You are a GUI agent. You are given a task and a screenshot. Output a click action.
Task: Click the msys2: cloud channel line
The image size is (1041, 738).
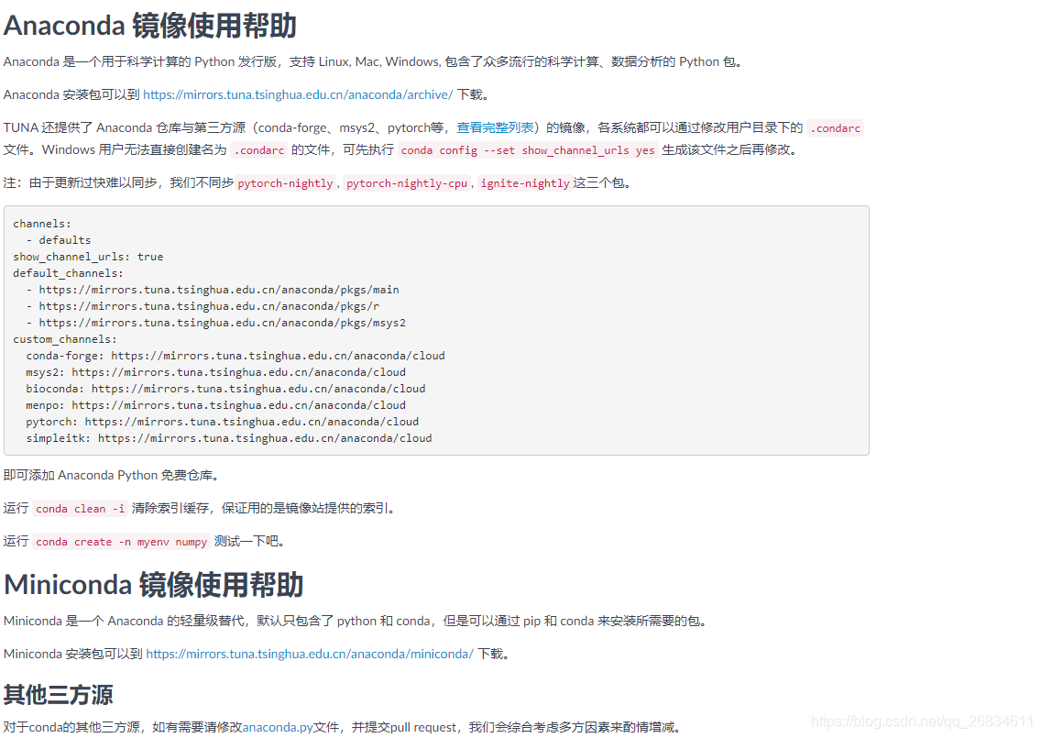tap(215, 372)
